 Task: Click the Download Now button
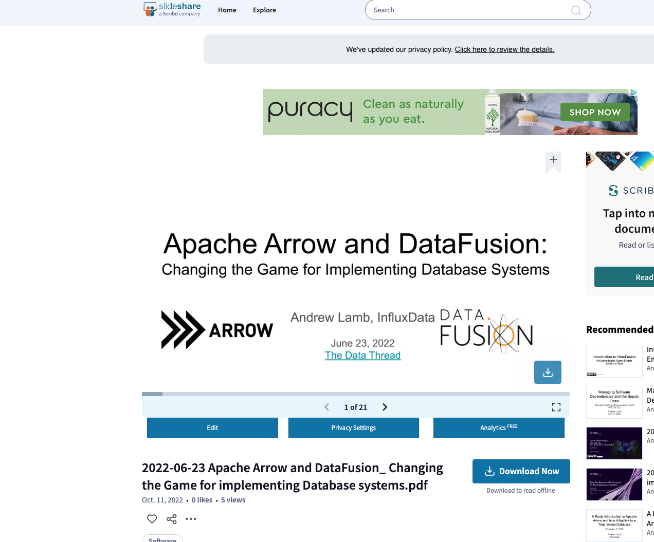[x=521, y=471]
